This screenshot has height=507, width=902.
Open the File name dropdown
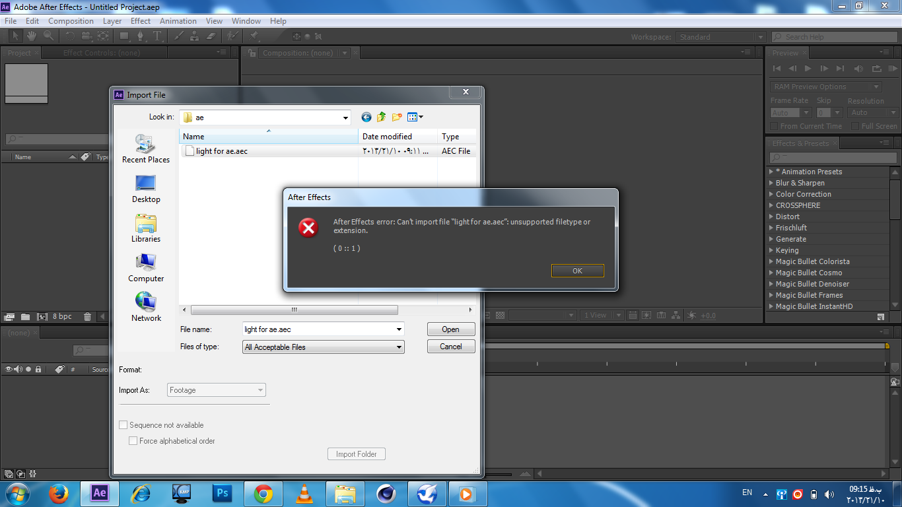point(399,329)
